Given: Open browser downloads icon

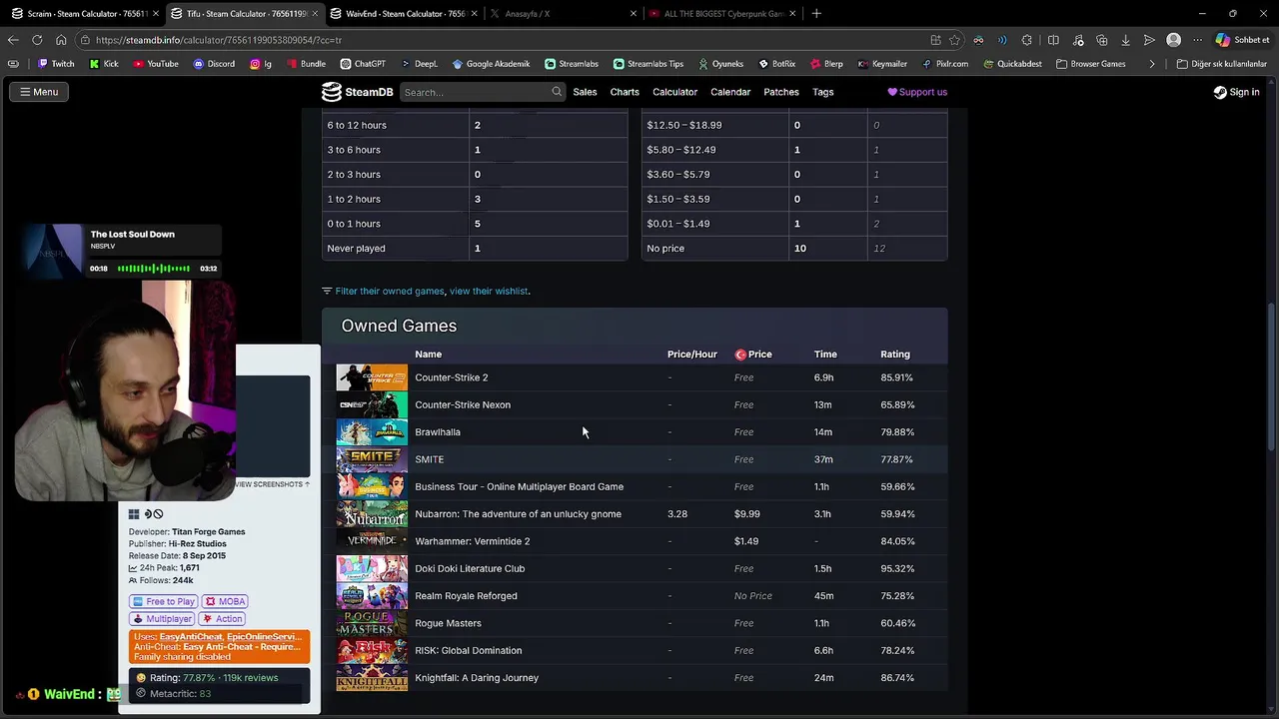Looking at the screenshot, I should 1125,40.
